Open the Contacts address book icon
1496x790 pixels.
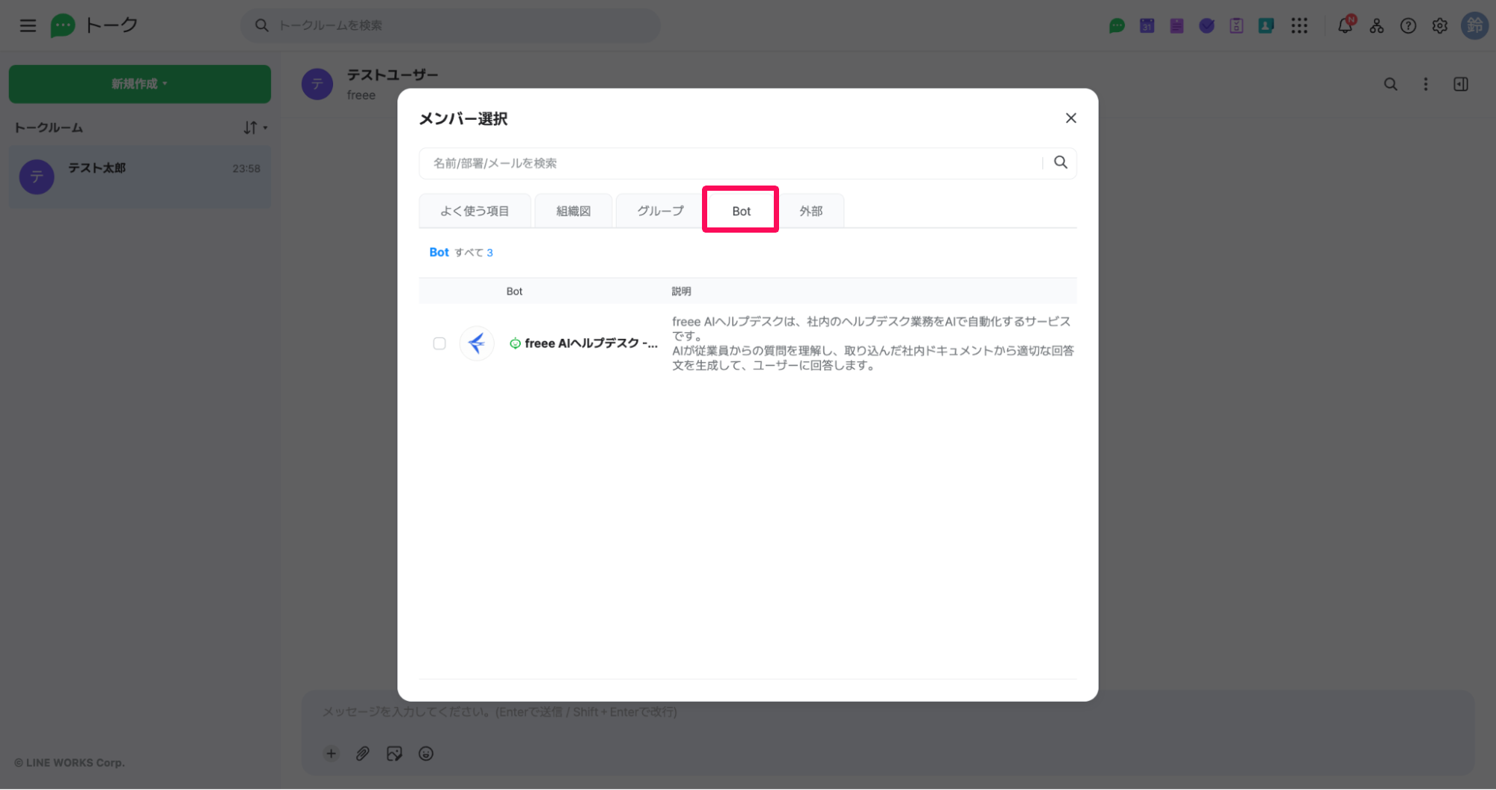[x=1266, y=26]
